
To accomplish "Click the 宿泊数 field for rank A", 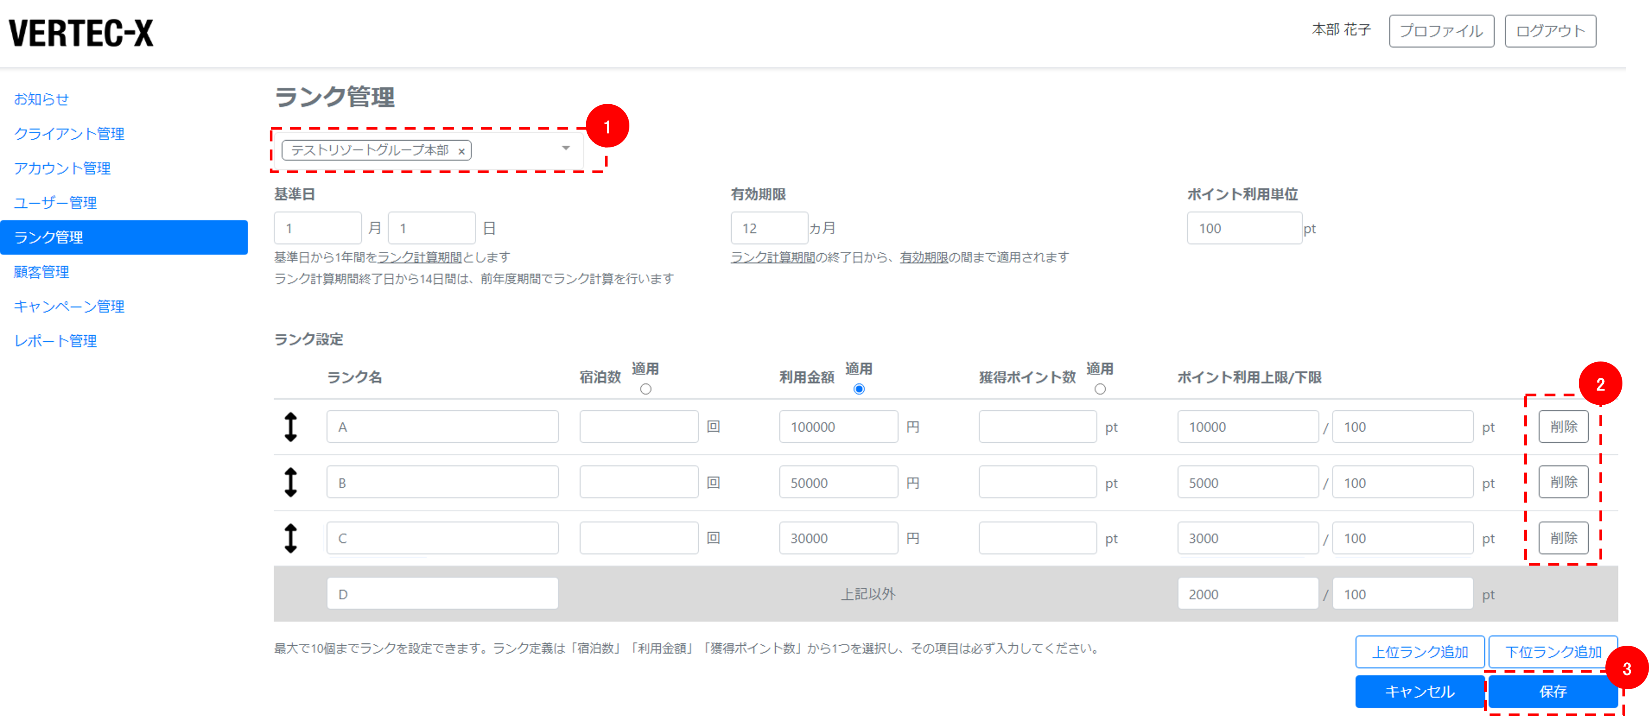I will (x=639, y=427).
